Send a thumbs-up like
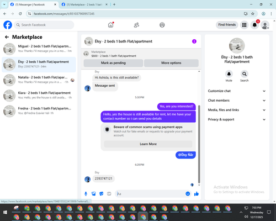Image resolution: width=276 pixels, height=221 pixels. tap(197, 194)
